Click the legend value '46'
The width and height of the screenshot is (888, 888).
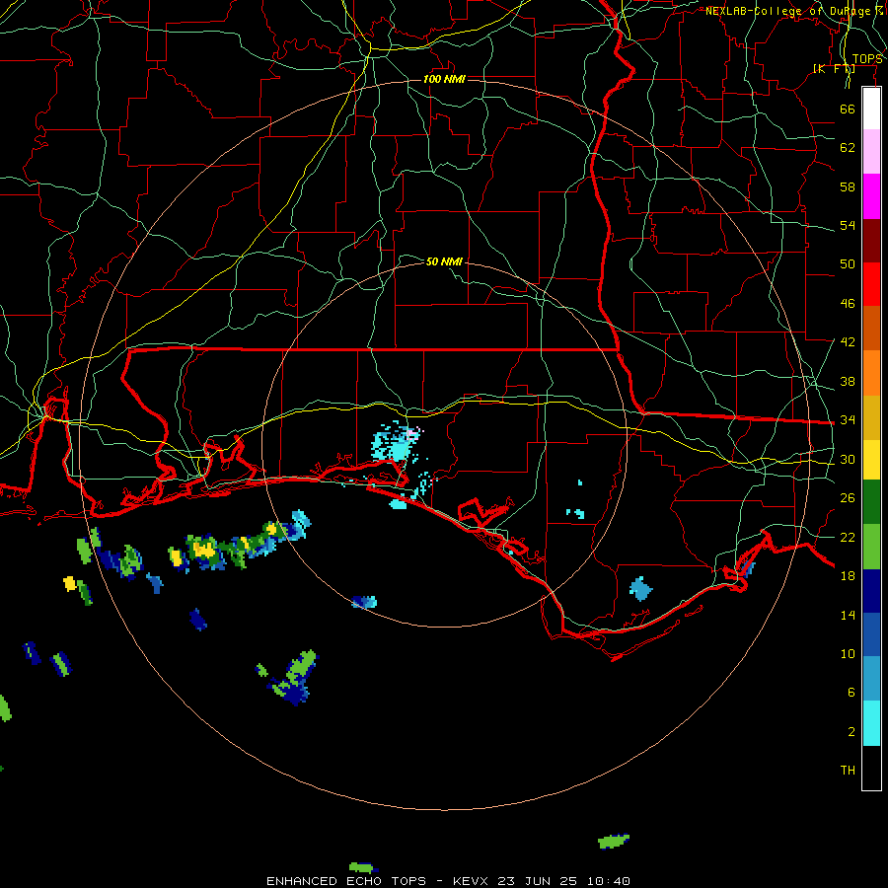coord(848,304)
